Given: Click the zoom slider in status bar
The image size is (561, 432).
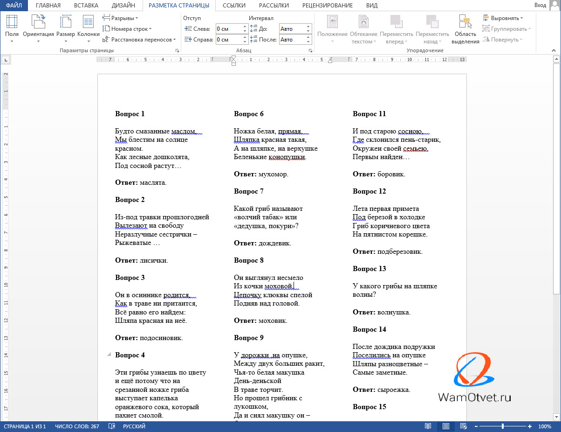Looking at the screenshot, I should pos(503,426).
